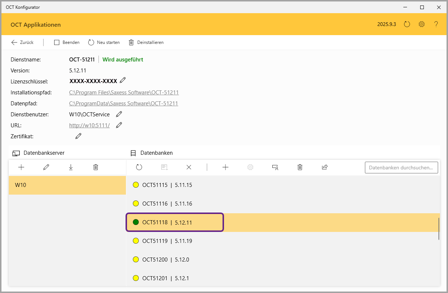Select database OCT51119 in the list
448x293 pixels.
pos(167,241)
